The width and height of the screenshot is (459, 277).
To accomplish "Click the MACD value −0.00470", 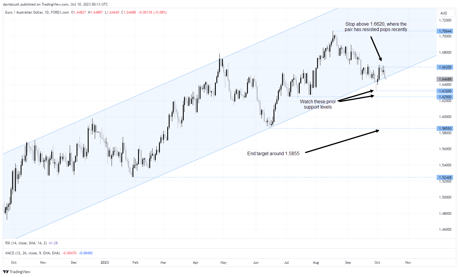I will (69, 253).
